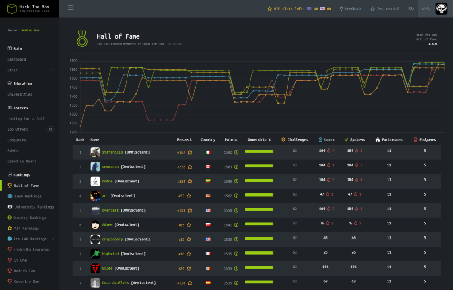This screenshot has width=453, height=290.
Task: Open stefano118 profile link
Action: click(x=112, y=152)
